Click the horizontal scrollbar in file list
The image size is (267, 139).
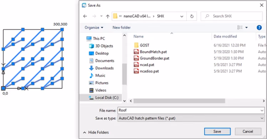coord(179,101)
